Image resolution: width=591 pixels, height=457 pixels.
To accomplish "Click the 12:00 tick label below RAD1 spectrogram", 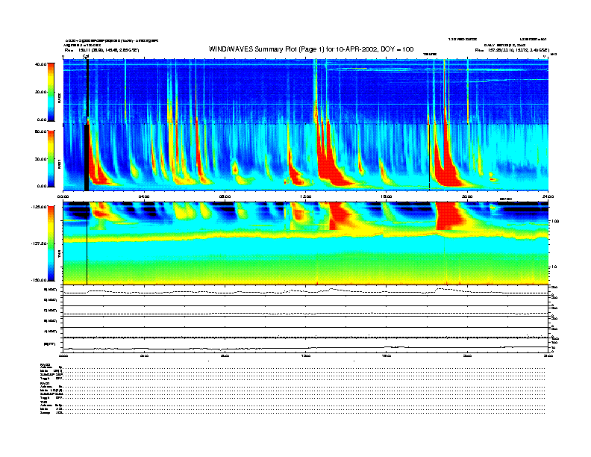I will point(306,196).
